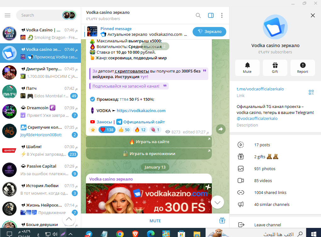Open the channel three-dot options menu
The width and height of the screenshot is (321, 237).
point(222,15)
